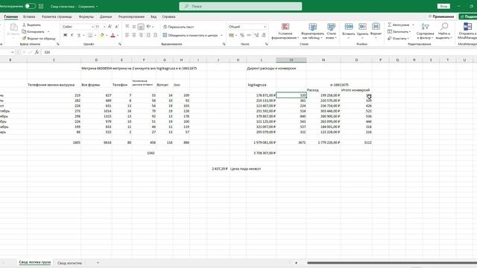Click the Вход sign-in button
The height and width of the screenshot is (268, 477).
coord(443,6)
